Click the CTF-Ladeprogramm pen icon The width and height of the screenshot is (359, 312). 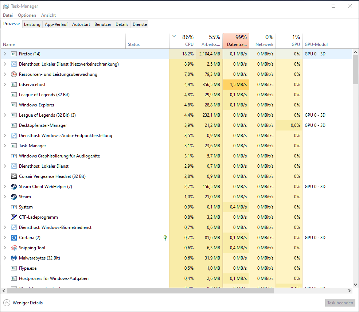(x=14, y=217)
